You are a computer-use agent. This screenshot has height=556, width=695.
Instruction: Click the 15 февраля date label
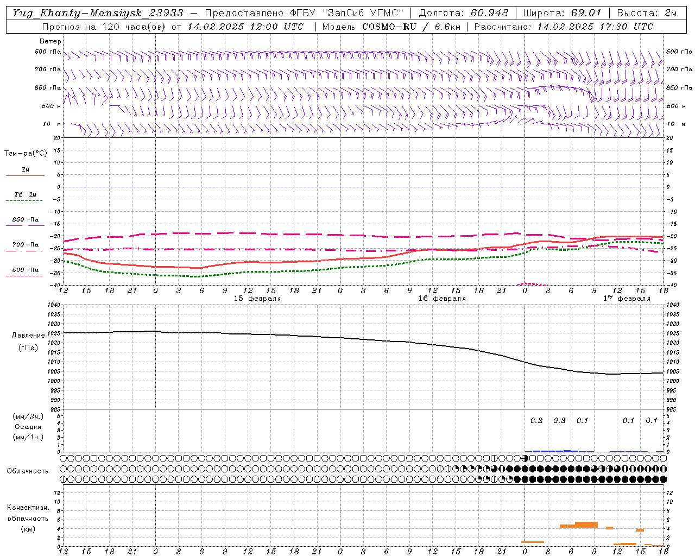[x=257, y=299]
